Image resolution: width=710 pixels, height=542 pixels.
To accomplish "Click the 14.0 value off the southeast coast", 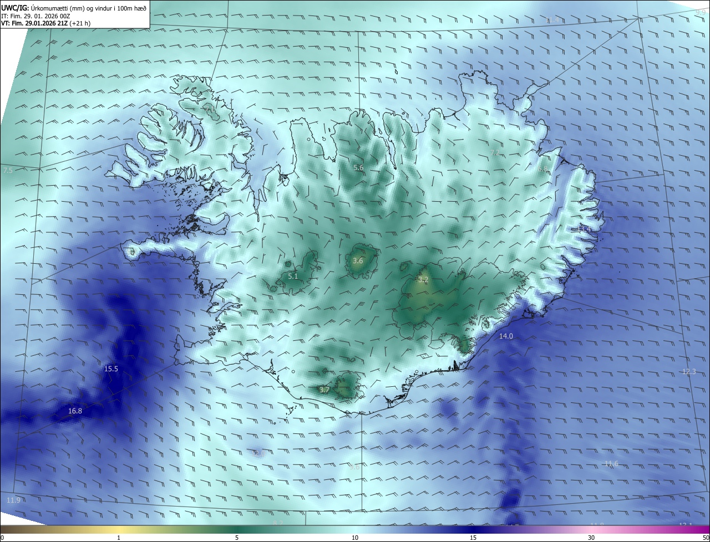I will (x=506, y=336).
